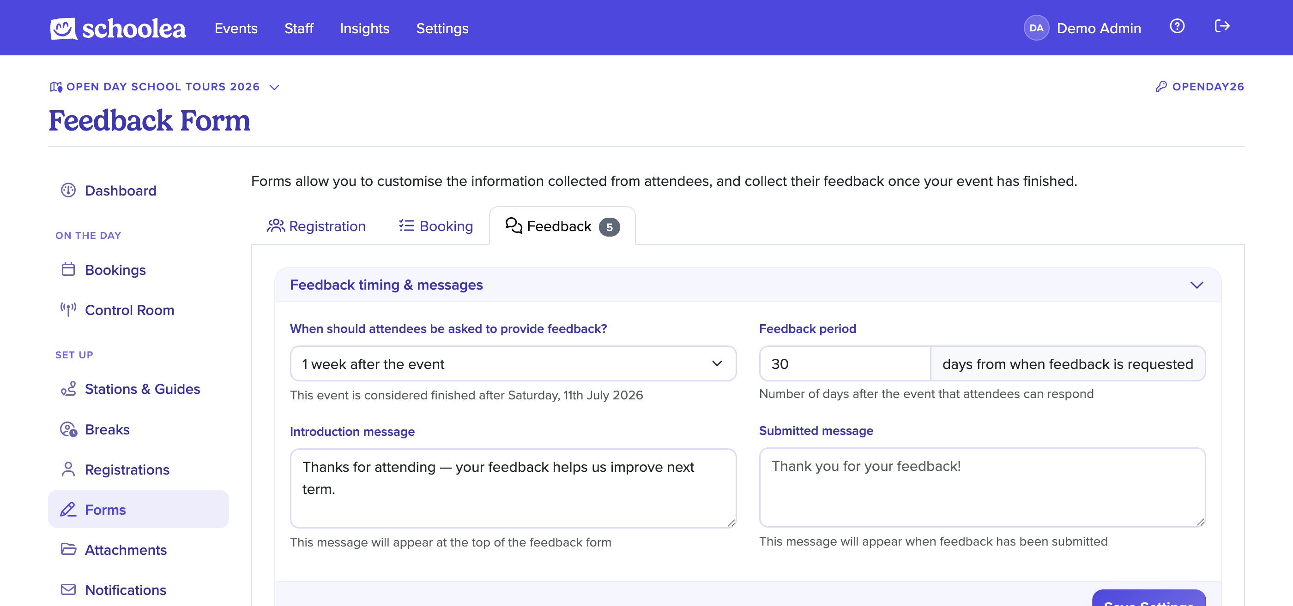Click the map icon beside Open Day School Tours
This screenshot has height=606, width=1293.
tap(56, 87)
